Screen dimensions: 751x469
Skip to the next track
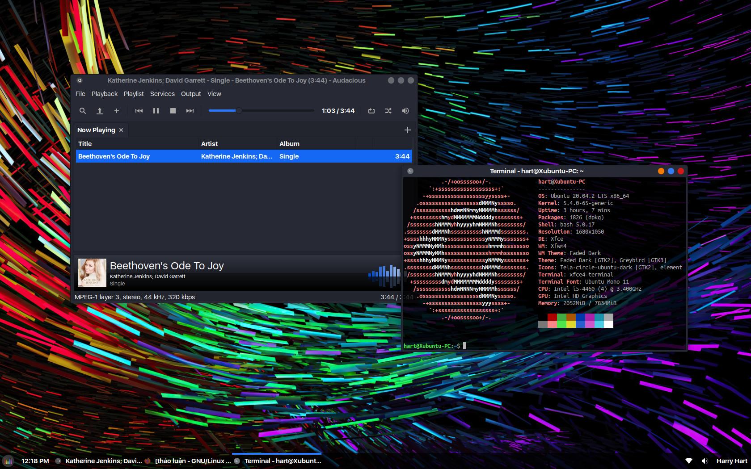(x=190, y=111)
